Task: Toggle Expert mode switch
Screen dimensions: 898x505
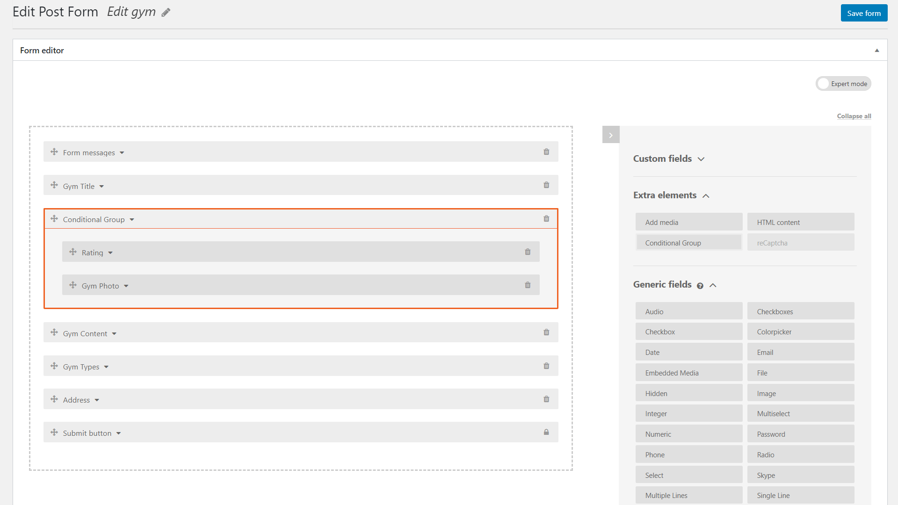Action: tap(824, 84)
